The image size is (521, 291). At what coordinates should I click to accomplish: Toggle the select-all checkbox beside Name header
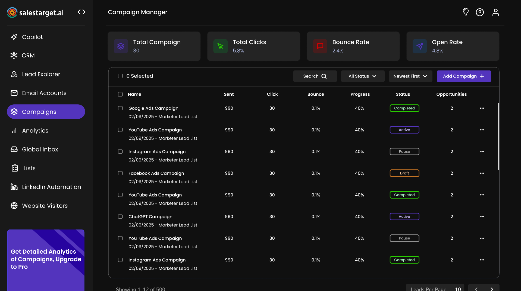click(120, 94)
